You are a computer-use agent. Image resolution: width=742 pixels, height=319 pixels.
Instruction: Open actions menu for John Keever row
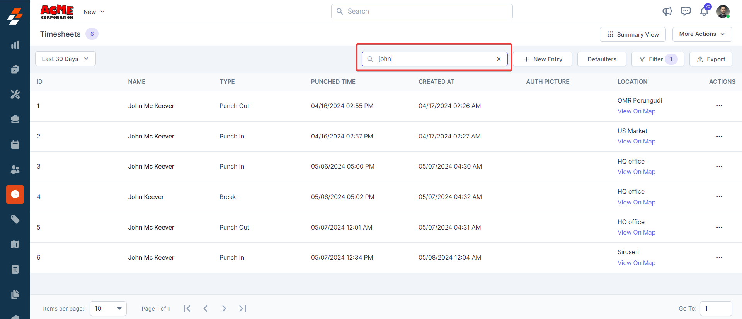(x=719, y=197)
